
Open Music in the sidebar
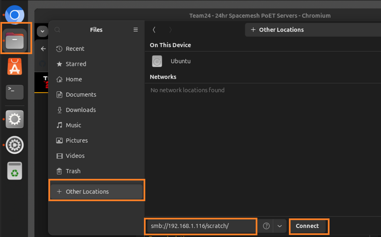point(97,125)
